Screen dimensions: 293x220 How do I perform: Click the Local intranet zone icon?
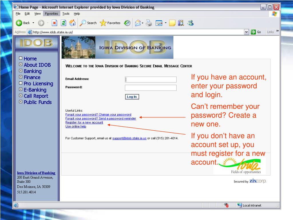pos(240,205)
